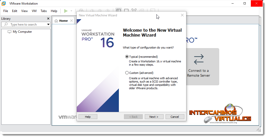
Task: Click the greyed-out < Back button
Action: tap(133, 117)
